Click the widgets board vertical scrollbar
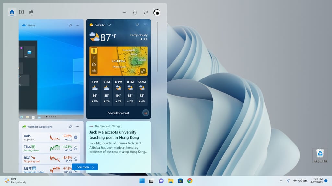This screenshot has width=332, height=186. pyautogui.click(x=157, y=46)
